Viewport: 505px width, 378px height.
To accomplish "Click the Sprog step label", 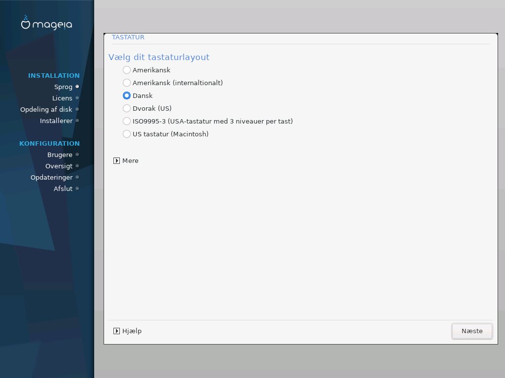I will pyautogui.click(x=63, y=87).
